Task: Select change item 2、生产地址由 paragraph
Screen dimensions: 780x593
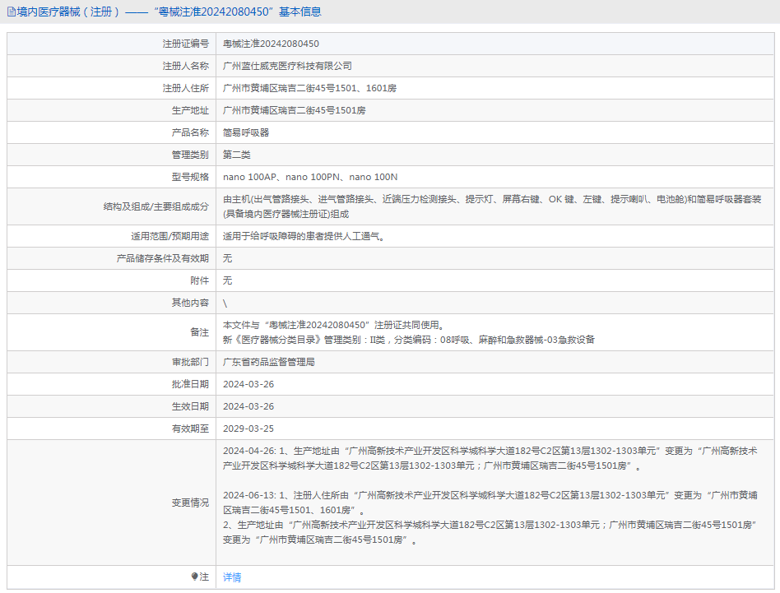Action: pos(490,532)
